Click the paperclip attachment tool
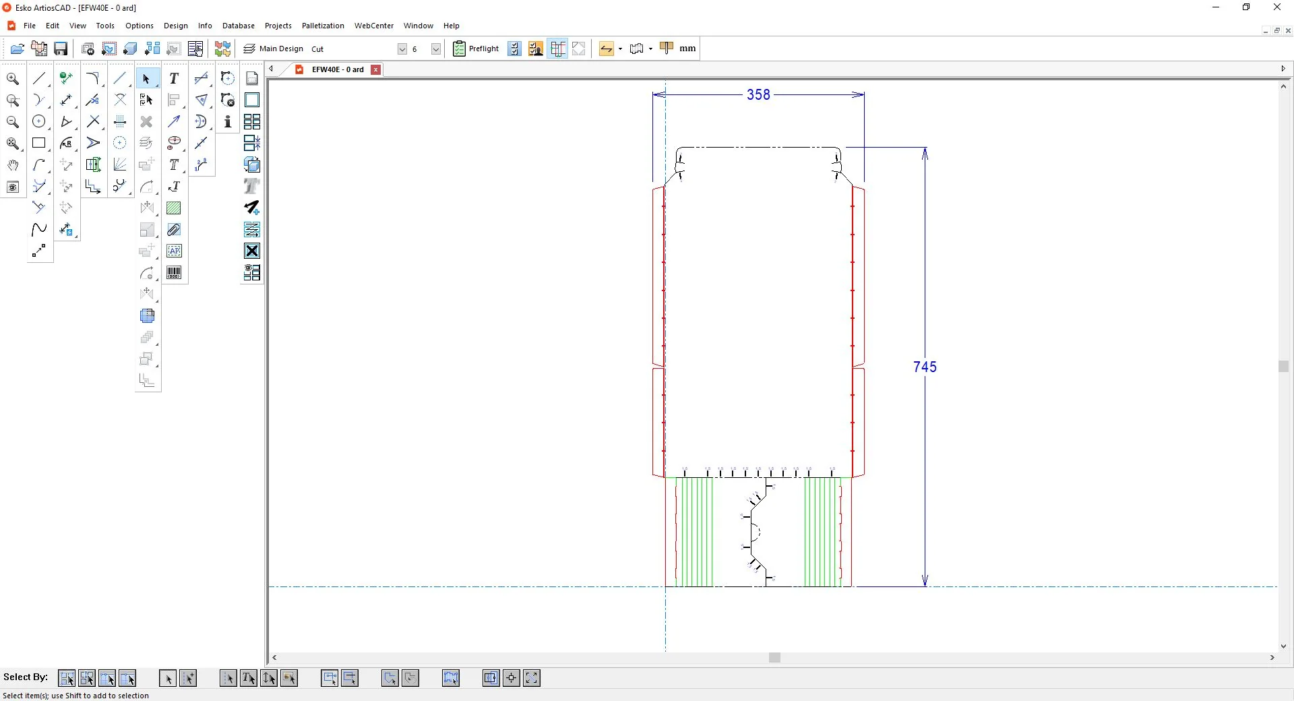The width and height of the screenshot is (1294, 701). 174,230
